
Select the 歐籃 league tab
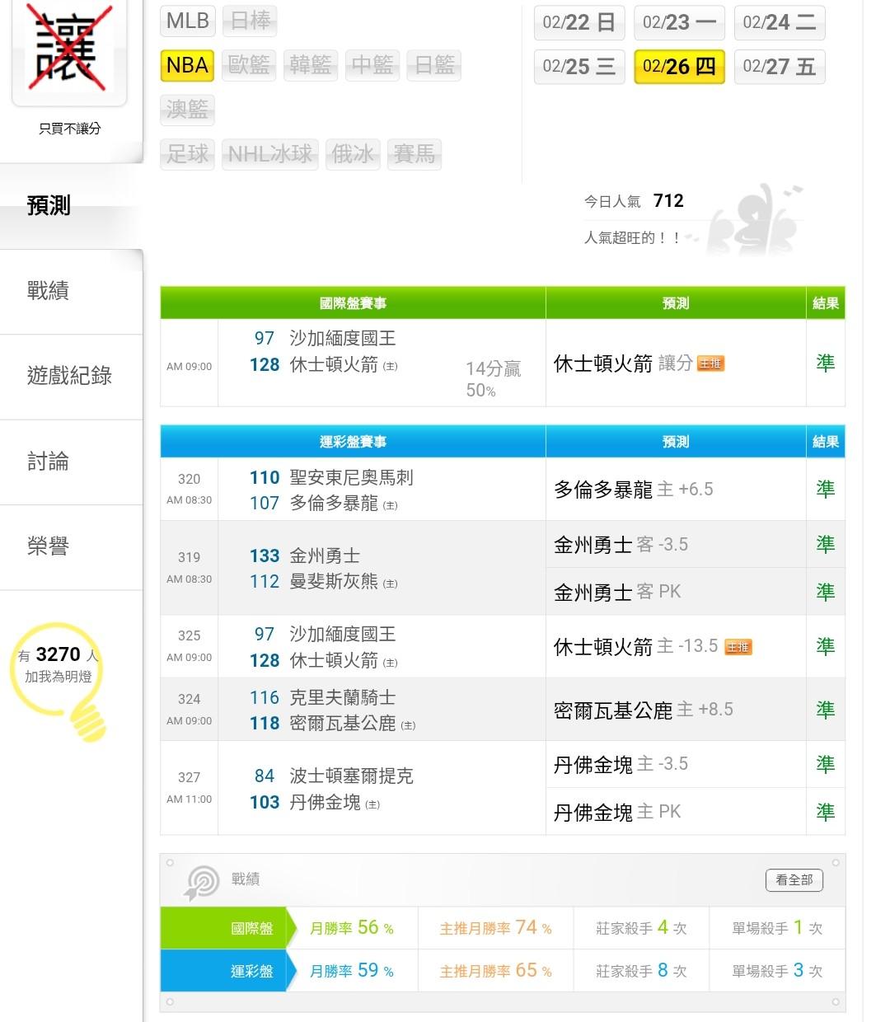tap(250, 65)
